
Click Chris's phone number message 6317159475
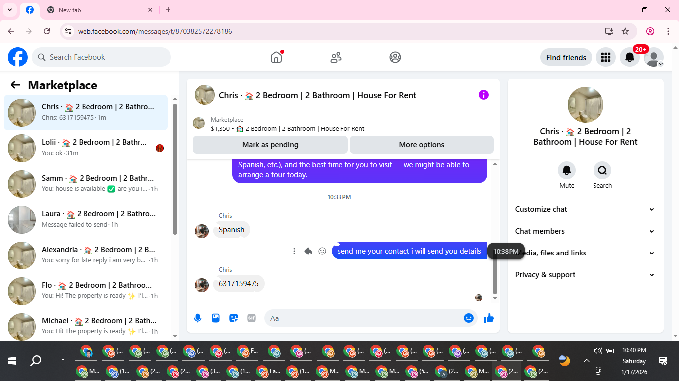coord(239,284)
